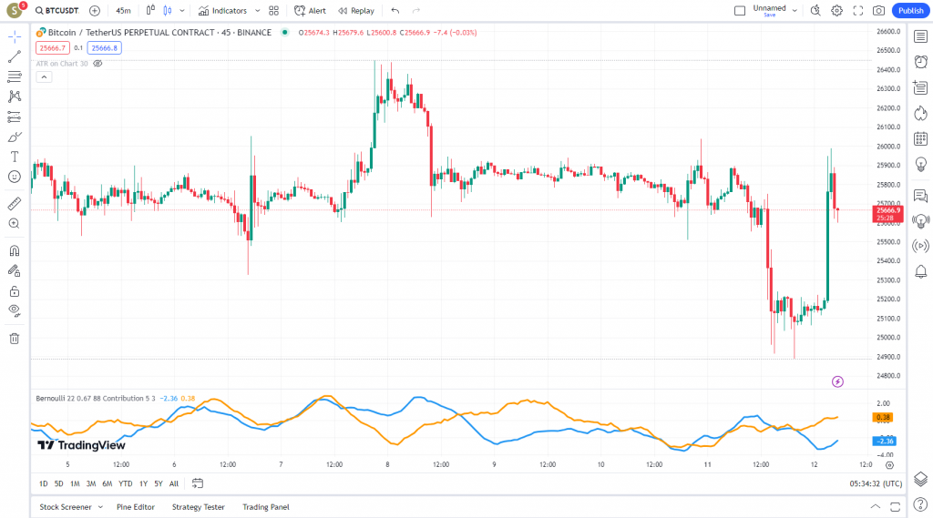Select the trend line drawing tool
This screenshot has width=933, height=518.
(15, 56)
